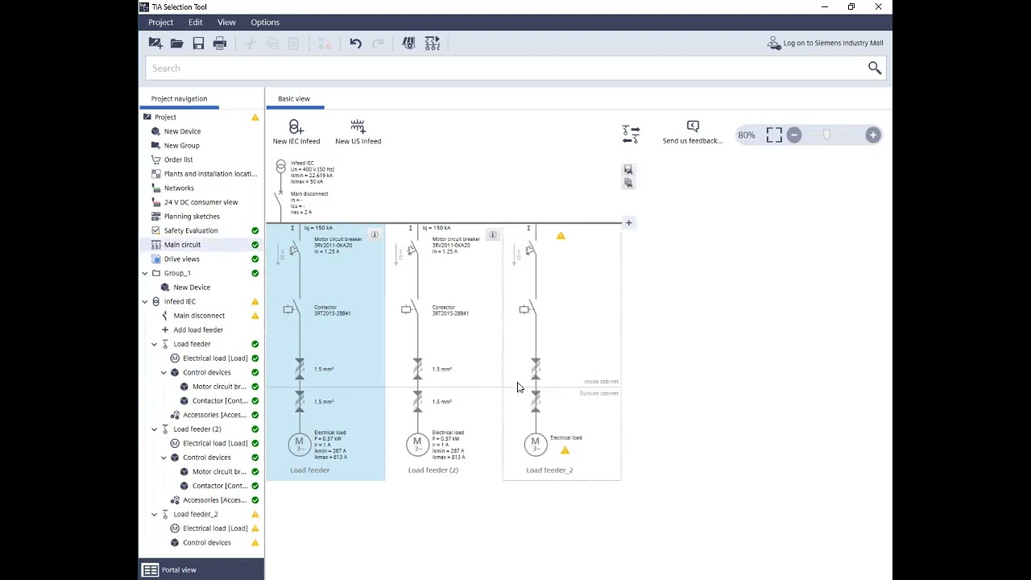Open the Project menu

coord(160,23)
